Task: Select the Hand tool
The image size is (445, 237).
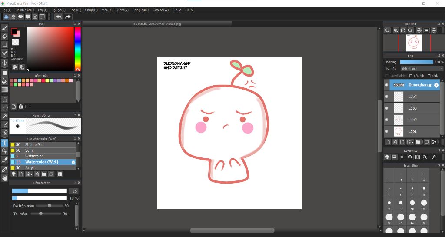Action: (4, 178)
